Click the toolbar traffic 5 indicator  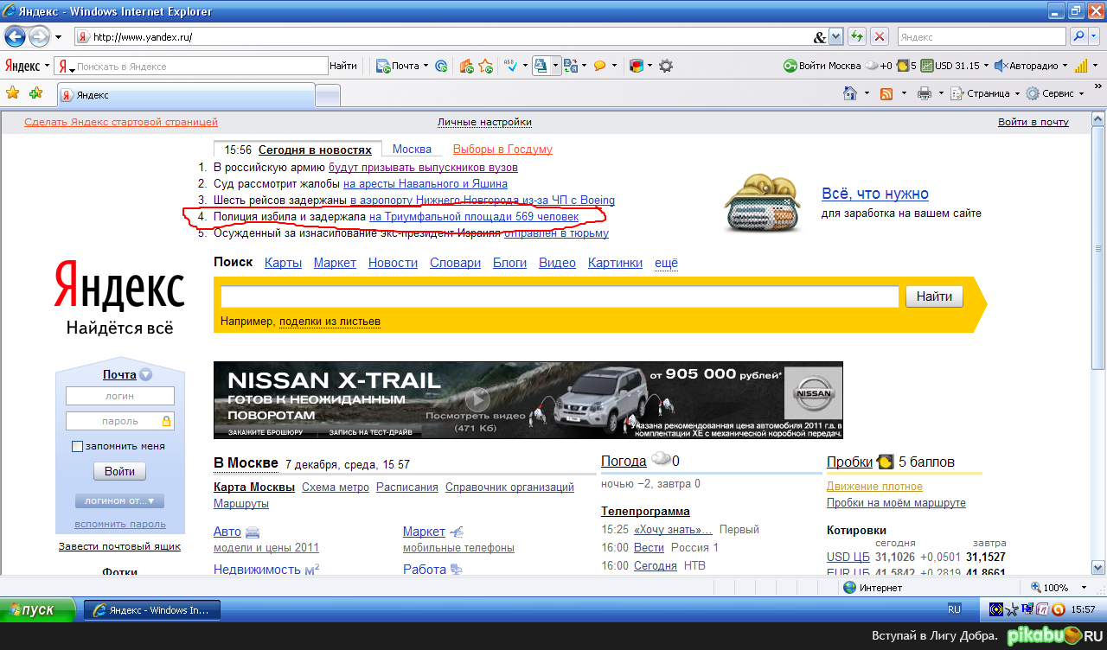[907, 66]
